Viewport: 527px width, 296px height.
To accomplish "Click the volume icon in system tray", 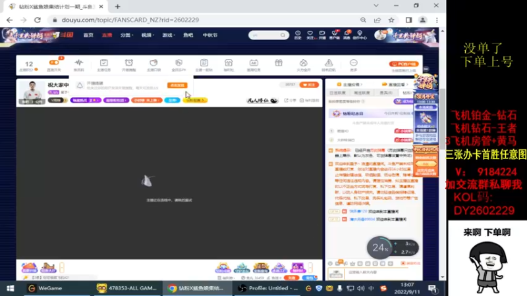I will point(360,288).
